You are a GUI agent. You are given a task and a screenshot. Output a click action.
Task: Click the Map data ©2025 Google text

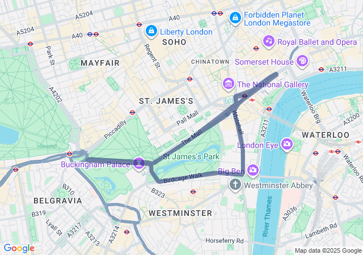[328, 250]
